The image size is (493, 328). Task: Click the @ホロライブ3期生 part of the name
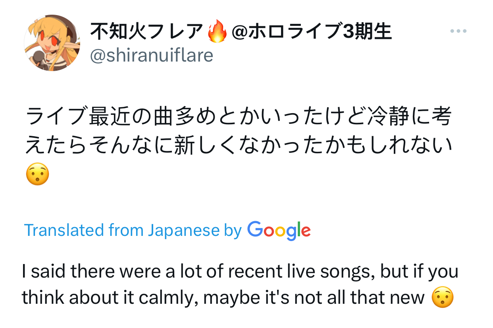(311, 32)
